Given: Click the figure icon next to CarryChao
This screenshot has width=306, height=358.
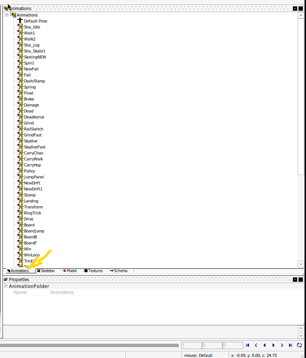Looking at the screenshot, I should [x=20, y=153].
